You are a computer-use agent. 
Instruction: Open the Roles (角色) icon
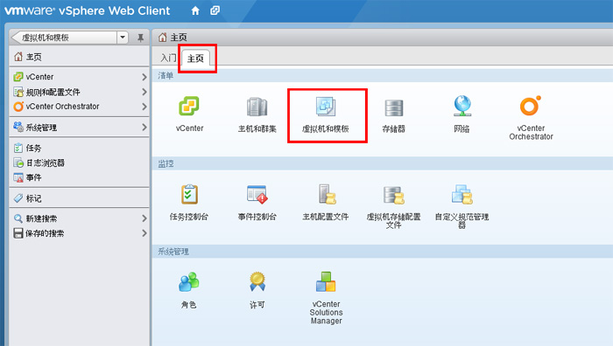pos(189,282)
